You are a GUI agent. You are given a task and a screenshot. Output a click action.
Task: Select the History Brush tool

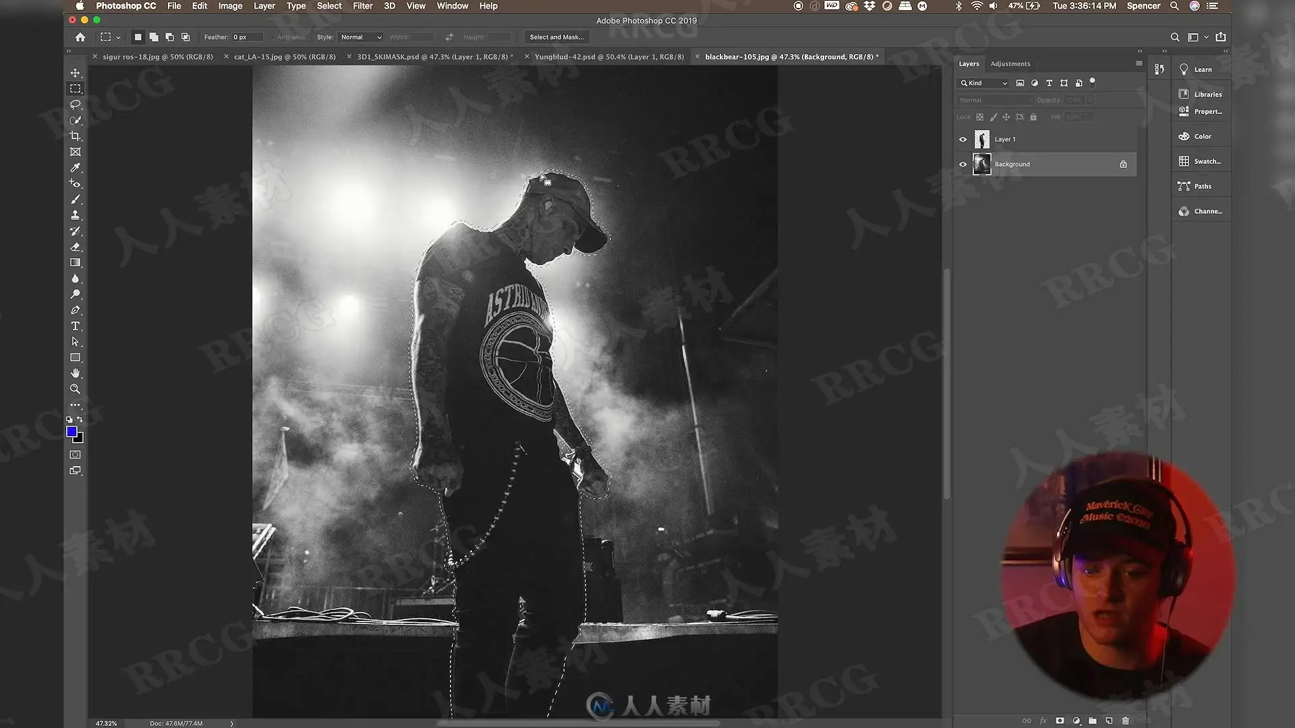click(x=75, y=231)
